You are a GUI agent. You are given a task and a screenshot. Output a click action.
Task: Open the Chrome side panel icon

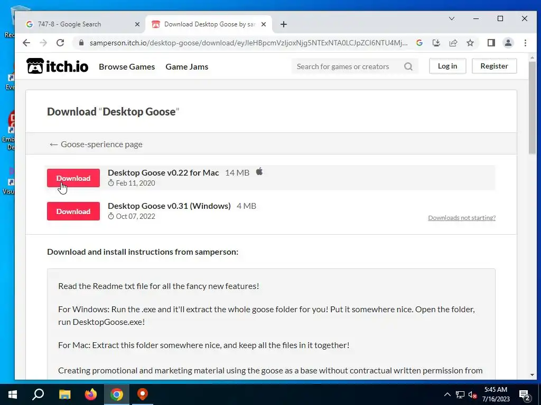point(491,43)
